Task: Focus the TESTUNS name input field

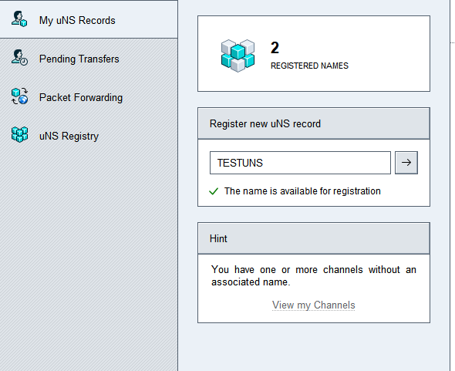Action: 300,163
